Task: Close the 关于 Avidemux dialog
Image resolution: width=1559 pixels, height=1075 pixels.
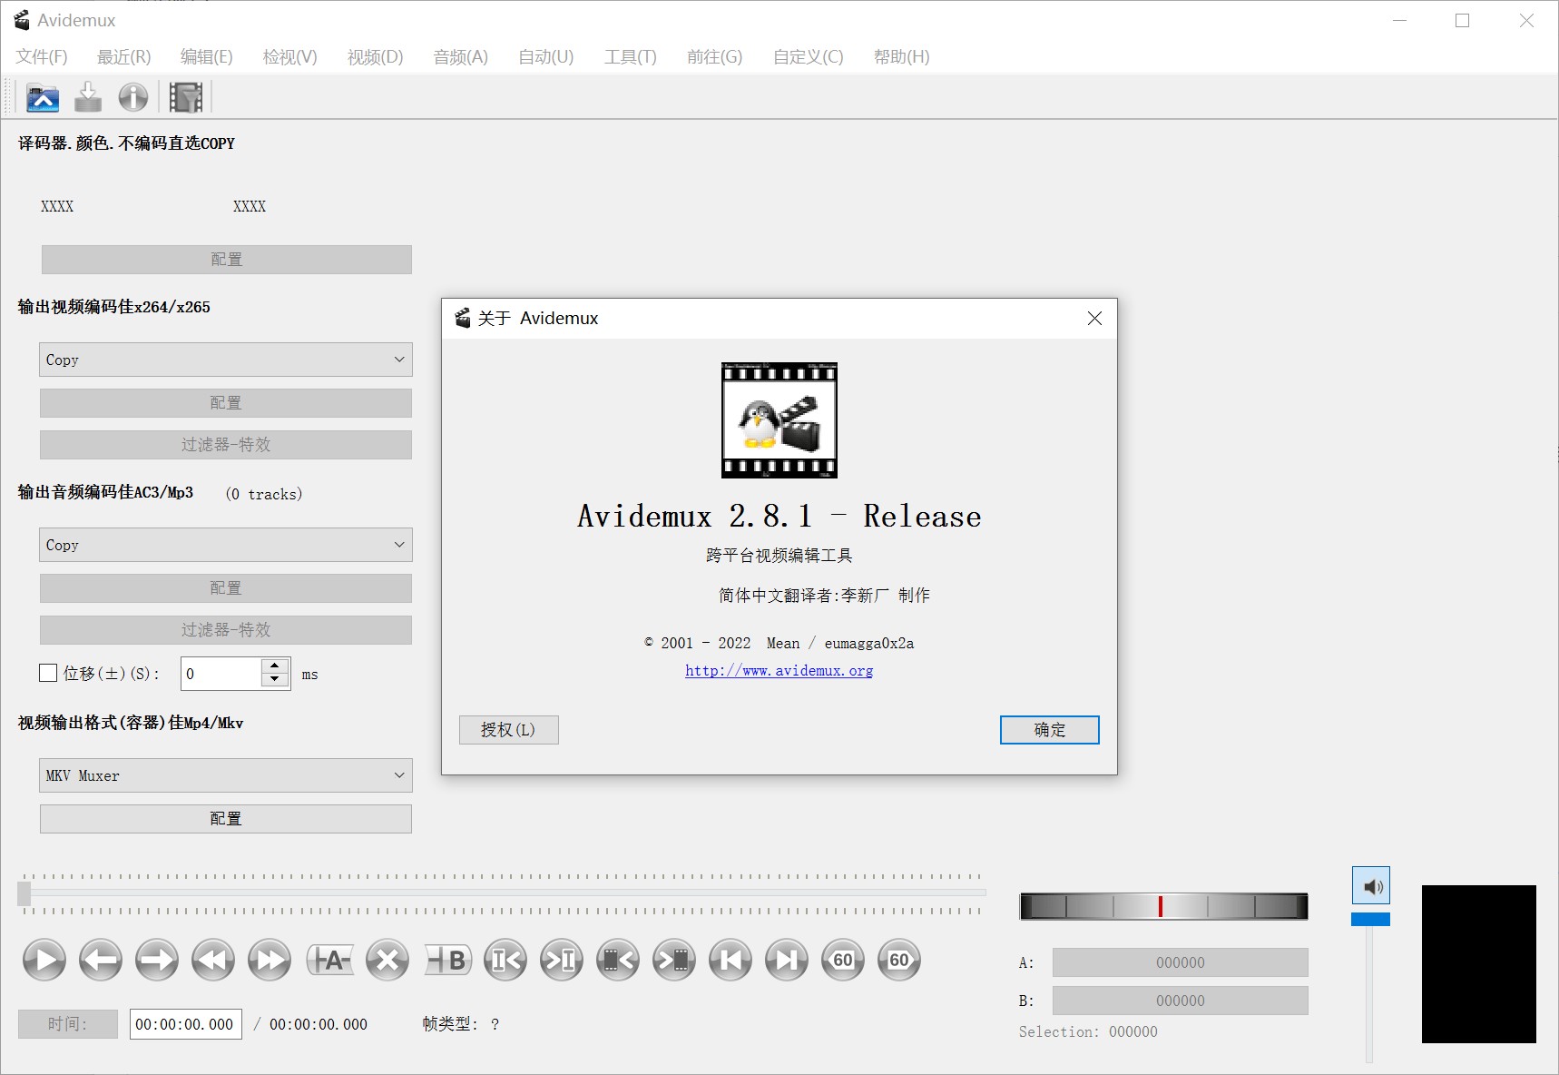Action: [1095, 319]
